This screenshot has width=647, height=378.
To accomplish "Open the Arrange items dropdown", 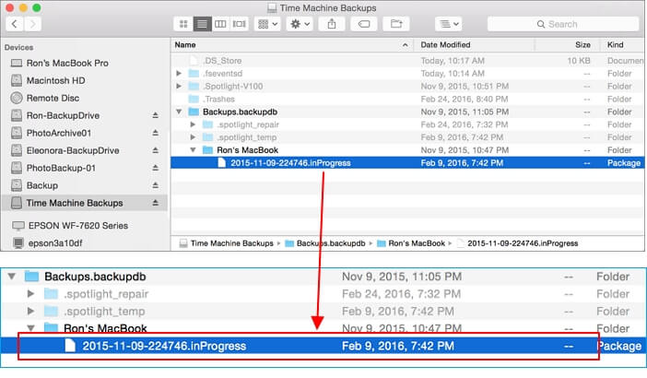I will click(268, 24).
